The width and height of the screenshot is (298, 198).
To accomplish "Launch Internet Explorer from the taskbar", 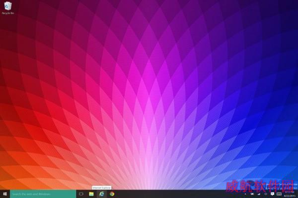I will pyautogui.click(x=102, y=194).
